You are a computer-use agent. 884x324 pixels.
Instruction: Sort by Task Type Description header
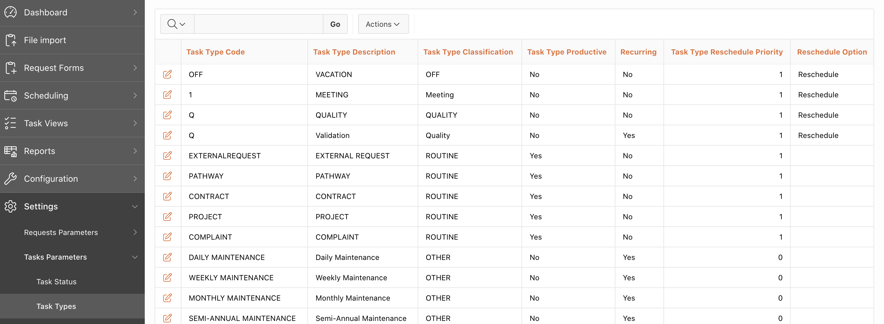point(354,52)
